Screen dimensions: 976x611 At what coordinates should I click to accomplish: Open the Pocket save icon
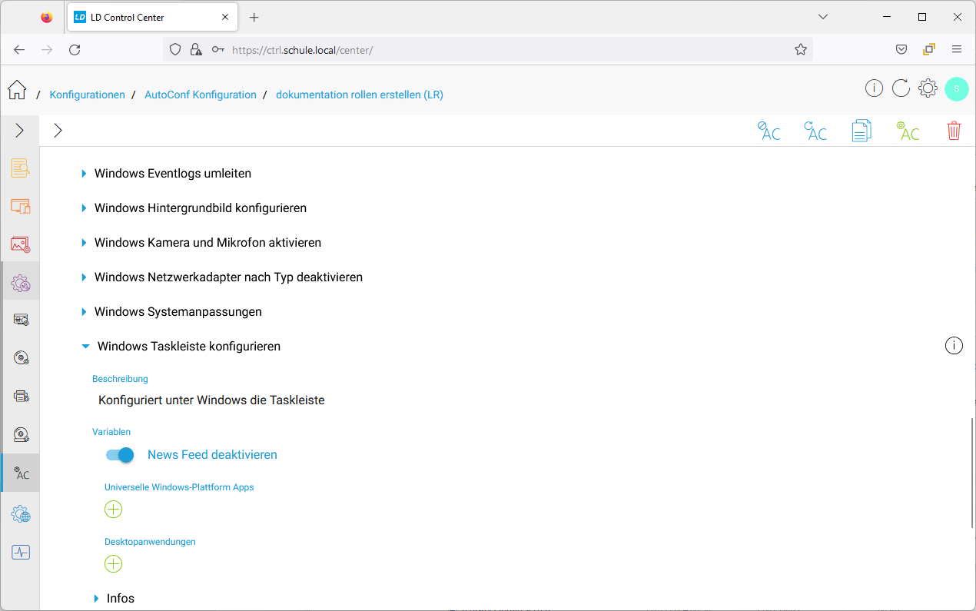[x=901, y=49]
